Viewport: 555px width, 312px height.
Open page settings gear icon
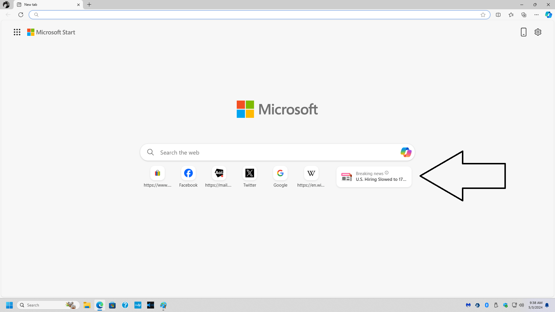(x=538, y=32)
